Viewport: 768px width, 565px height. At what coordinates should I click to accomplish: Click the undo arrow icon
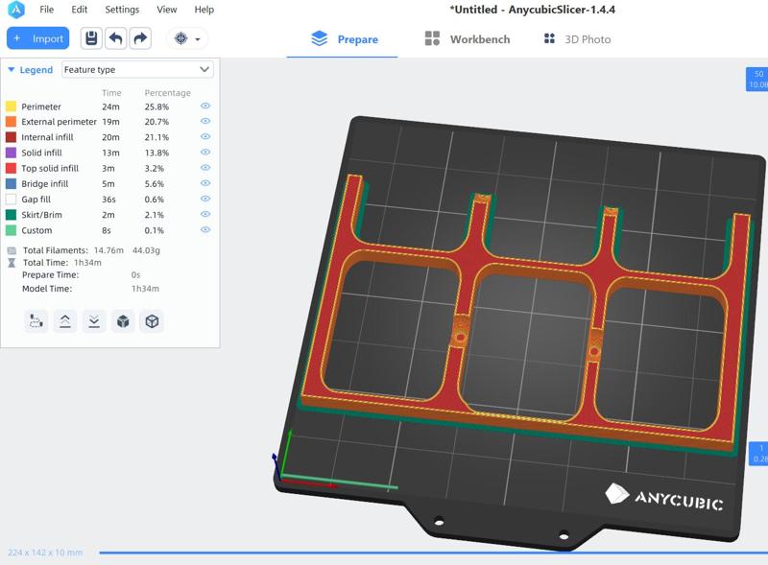coord(116,38)
